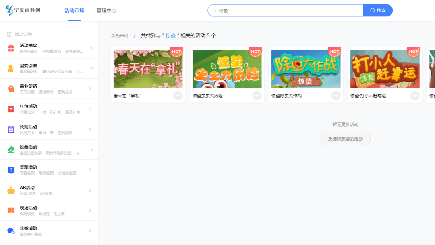This screenshot has height=245, width=435.
Task: Click the highlighted 惊蛰 keyword in results
Action: click(x=171, y=36)
